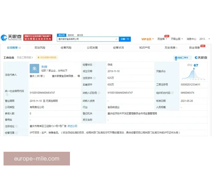Image resolution: width=212 pixels, height=169 pixels.
Task: Click the info icon next to 注册地址
Action: pos(16,126)
